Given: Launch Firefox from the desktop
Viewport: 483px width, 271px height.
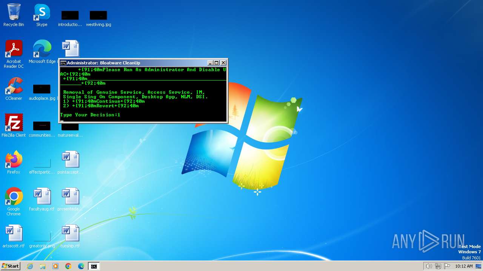Looking at the screenshot, I should click(x=14, y=163).
